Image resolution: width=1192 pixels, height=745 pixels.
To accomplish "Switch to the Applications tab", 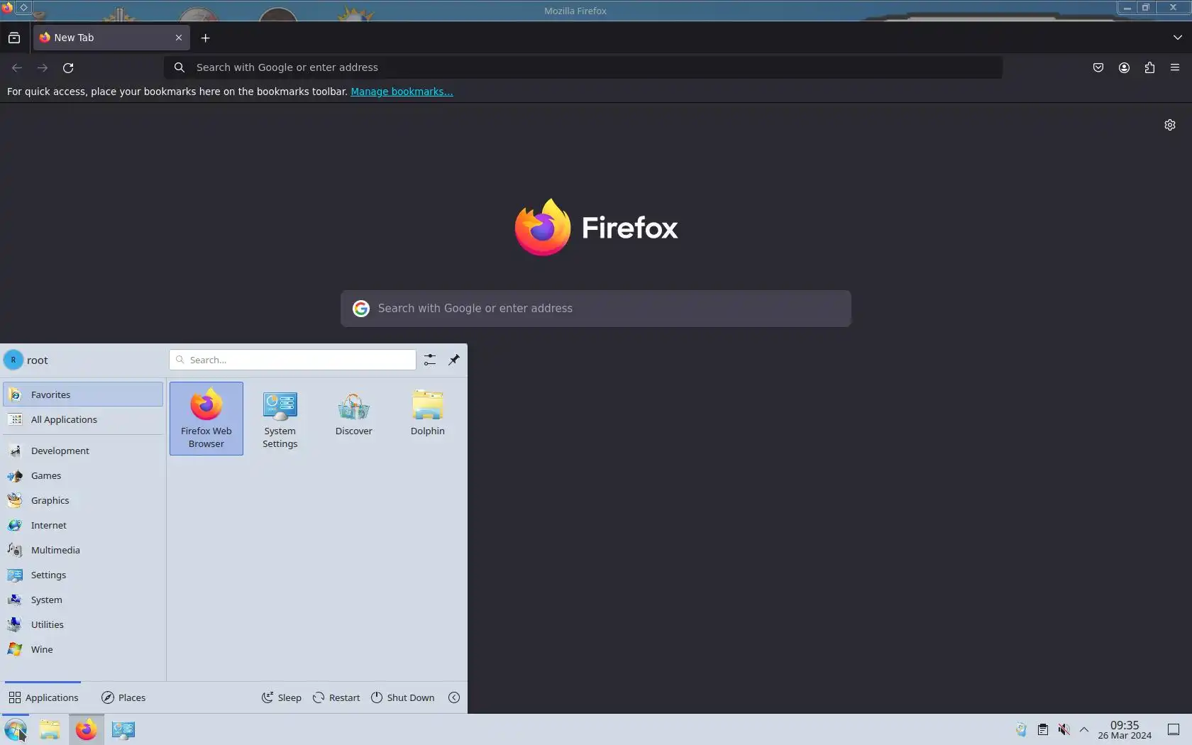I will click(43, 697).
